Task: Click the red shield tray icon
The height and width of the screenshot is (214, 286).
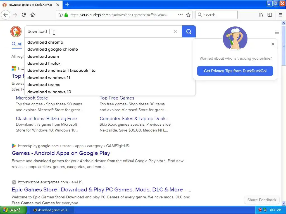Action: point(260,210)
